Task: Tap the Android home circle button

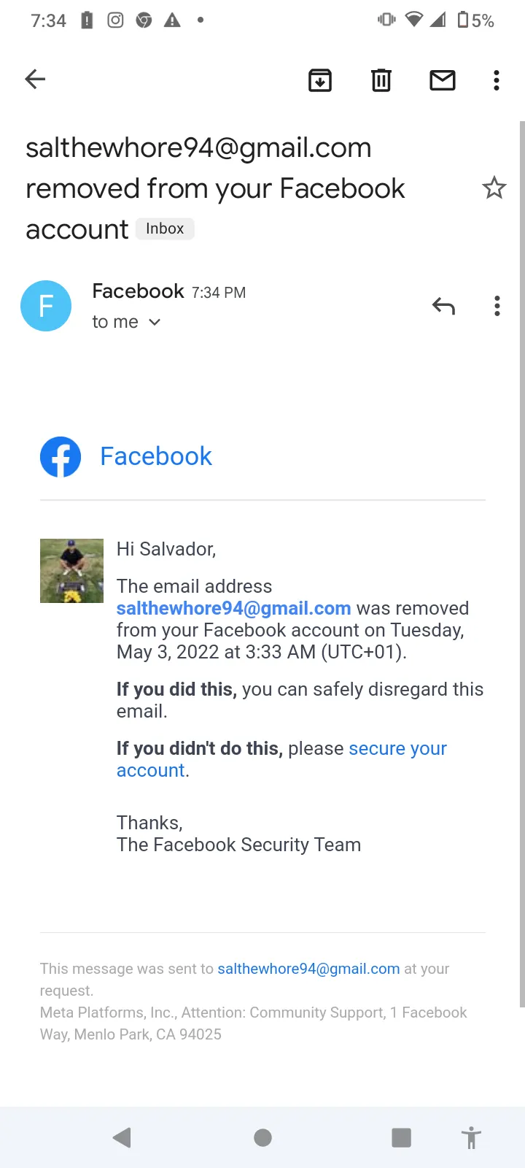Action: [x=262, y=1137]
